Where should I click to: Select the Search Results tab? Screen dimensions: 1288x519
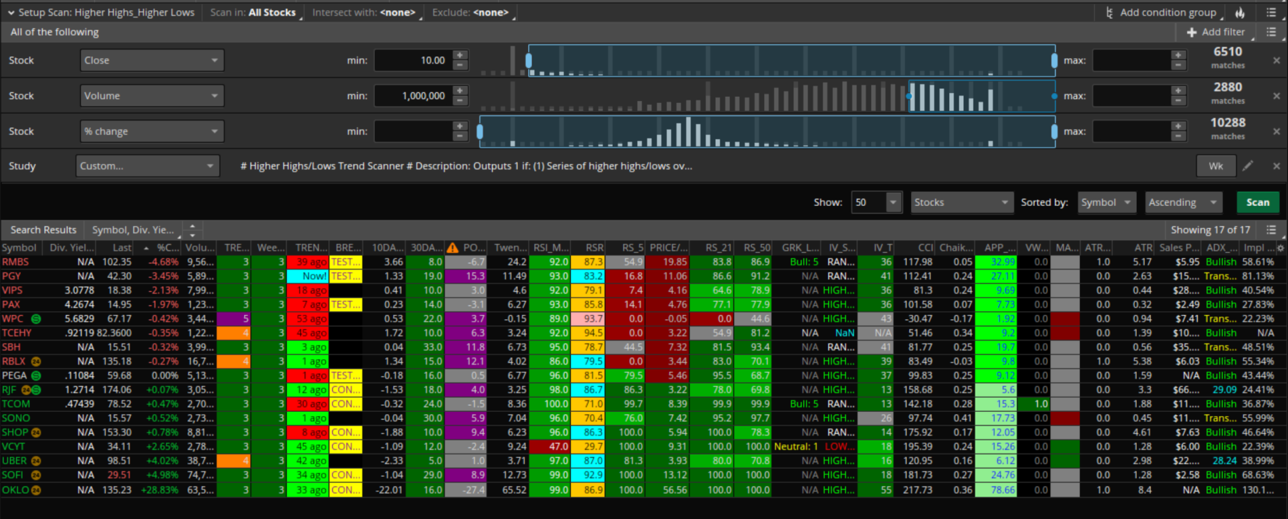43,230
